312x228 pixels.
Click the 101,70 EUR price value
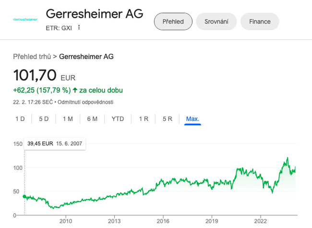pos(35,75)
